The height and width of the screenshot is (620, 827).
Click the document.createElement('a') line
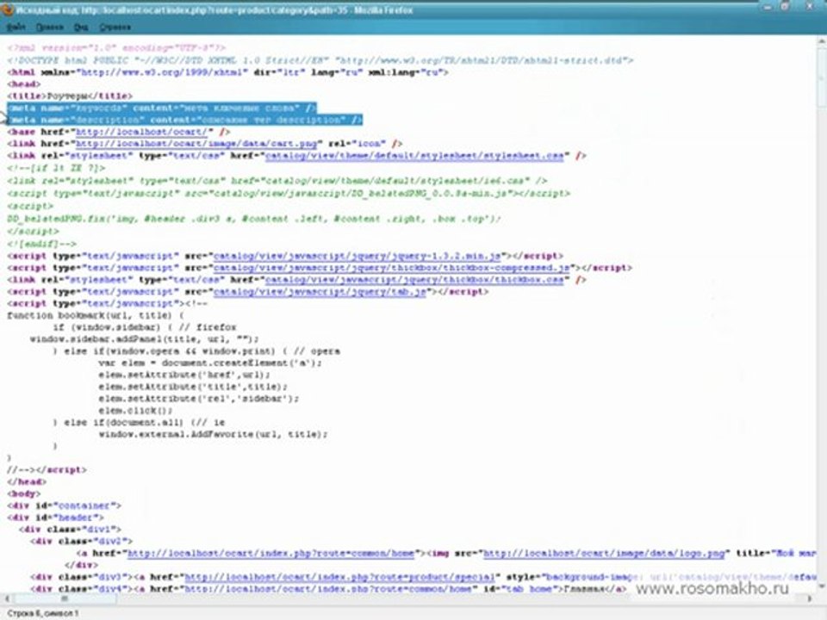pyautogui.click(x=210, y=363)
